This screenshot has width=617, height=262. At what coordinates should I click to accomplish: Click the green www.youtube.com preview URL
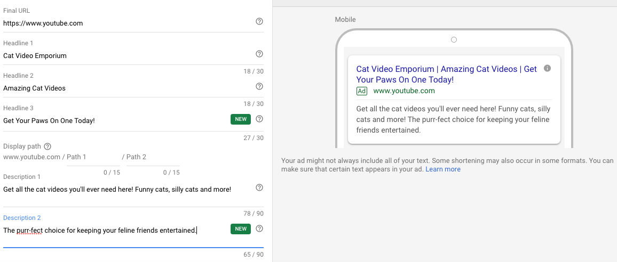click(x=404, y=91)
